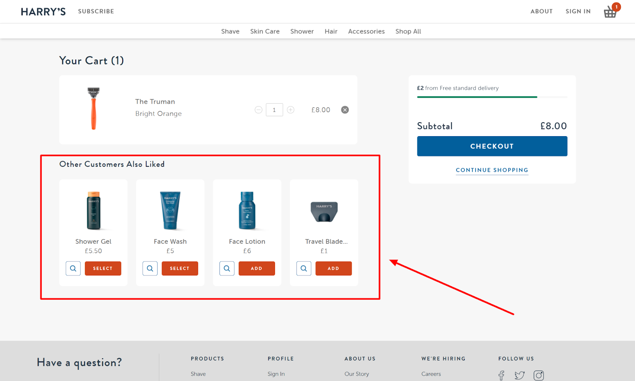Click the CHECKOUT button
The height and width of the screenshot is (381, 635).
click(x=492, y=146)
